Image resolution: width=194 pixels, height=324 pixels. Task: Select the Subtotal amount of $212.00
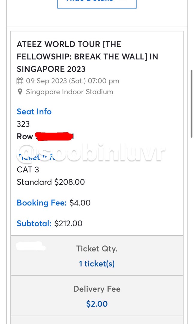click(68, 223)
